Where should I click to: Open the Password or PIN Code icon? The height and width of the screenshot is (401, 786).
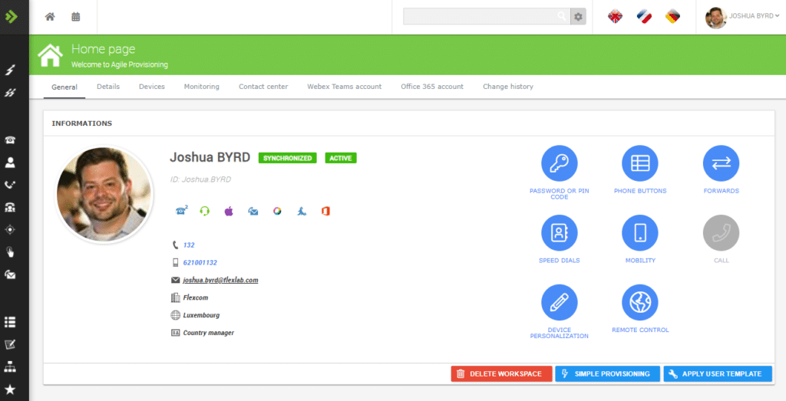click(x=559, y=163)
